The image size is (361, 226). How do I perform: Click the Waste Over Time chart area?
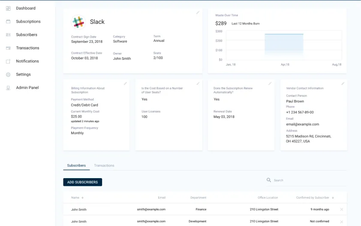[284, 46]
